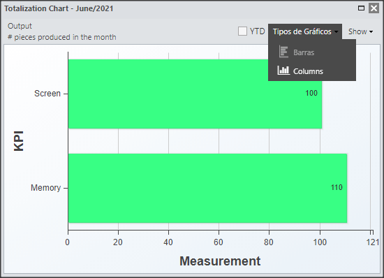Click the 20 axis tick label
This screenshot has width=384, height=278.
118,242
